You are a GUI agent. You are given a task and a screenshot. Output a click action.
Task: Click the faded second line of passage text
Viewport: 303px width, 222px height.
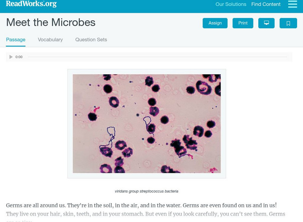click(x=145, y=214)
